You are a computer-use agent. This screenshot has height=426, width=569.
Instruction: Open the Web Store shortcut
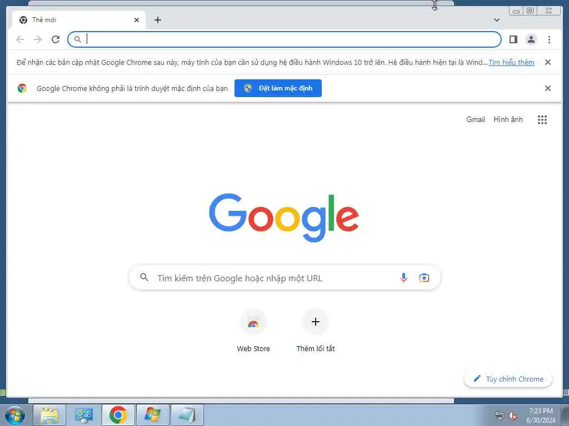[253, 322]
